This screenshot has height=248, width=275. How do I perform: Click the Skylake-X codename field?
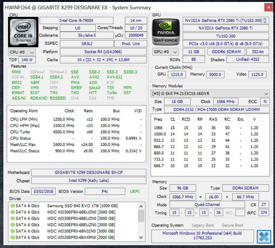pos(87,35)
